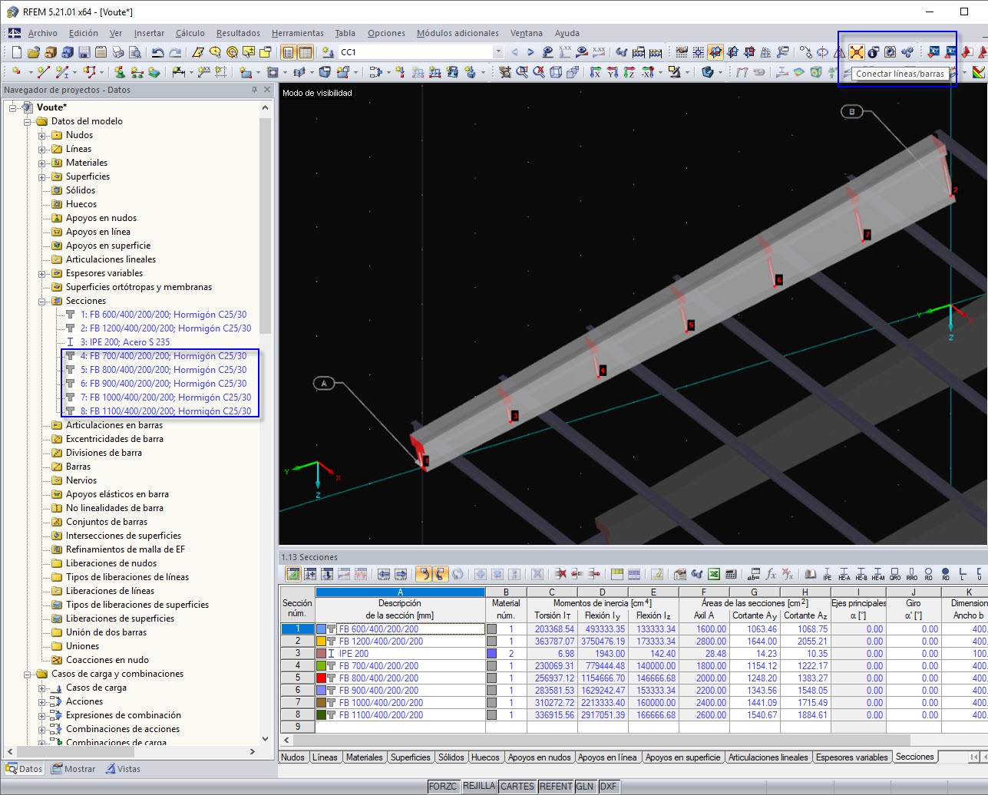Screen dimensions: 988x795
Task: Open the Mostrar navigator tab
Action: [x=74, y=769]
